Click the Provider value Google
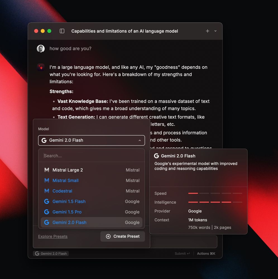This screenshot has width=278, height=279. pyautogui.click(x=195, y=211)
